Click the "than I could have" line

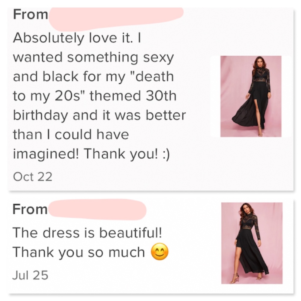pos(71,135)
